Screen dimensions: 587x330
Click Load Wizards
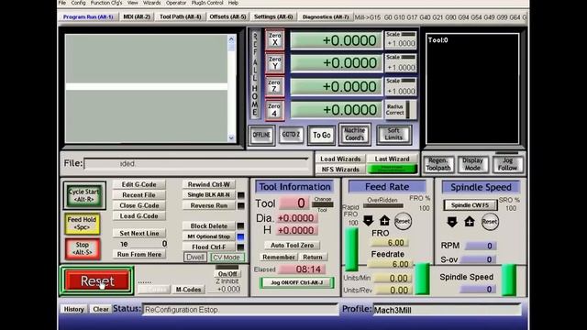pos(340,159)
